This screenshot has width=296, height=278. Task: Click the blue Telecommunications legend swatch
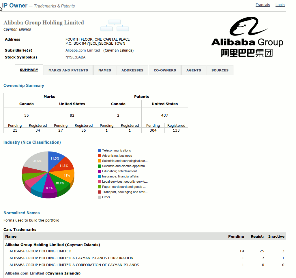(x=99, y=151)
